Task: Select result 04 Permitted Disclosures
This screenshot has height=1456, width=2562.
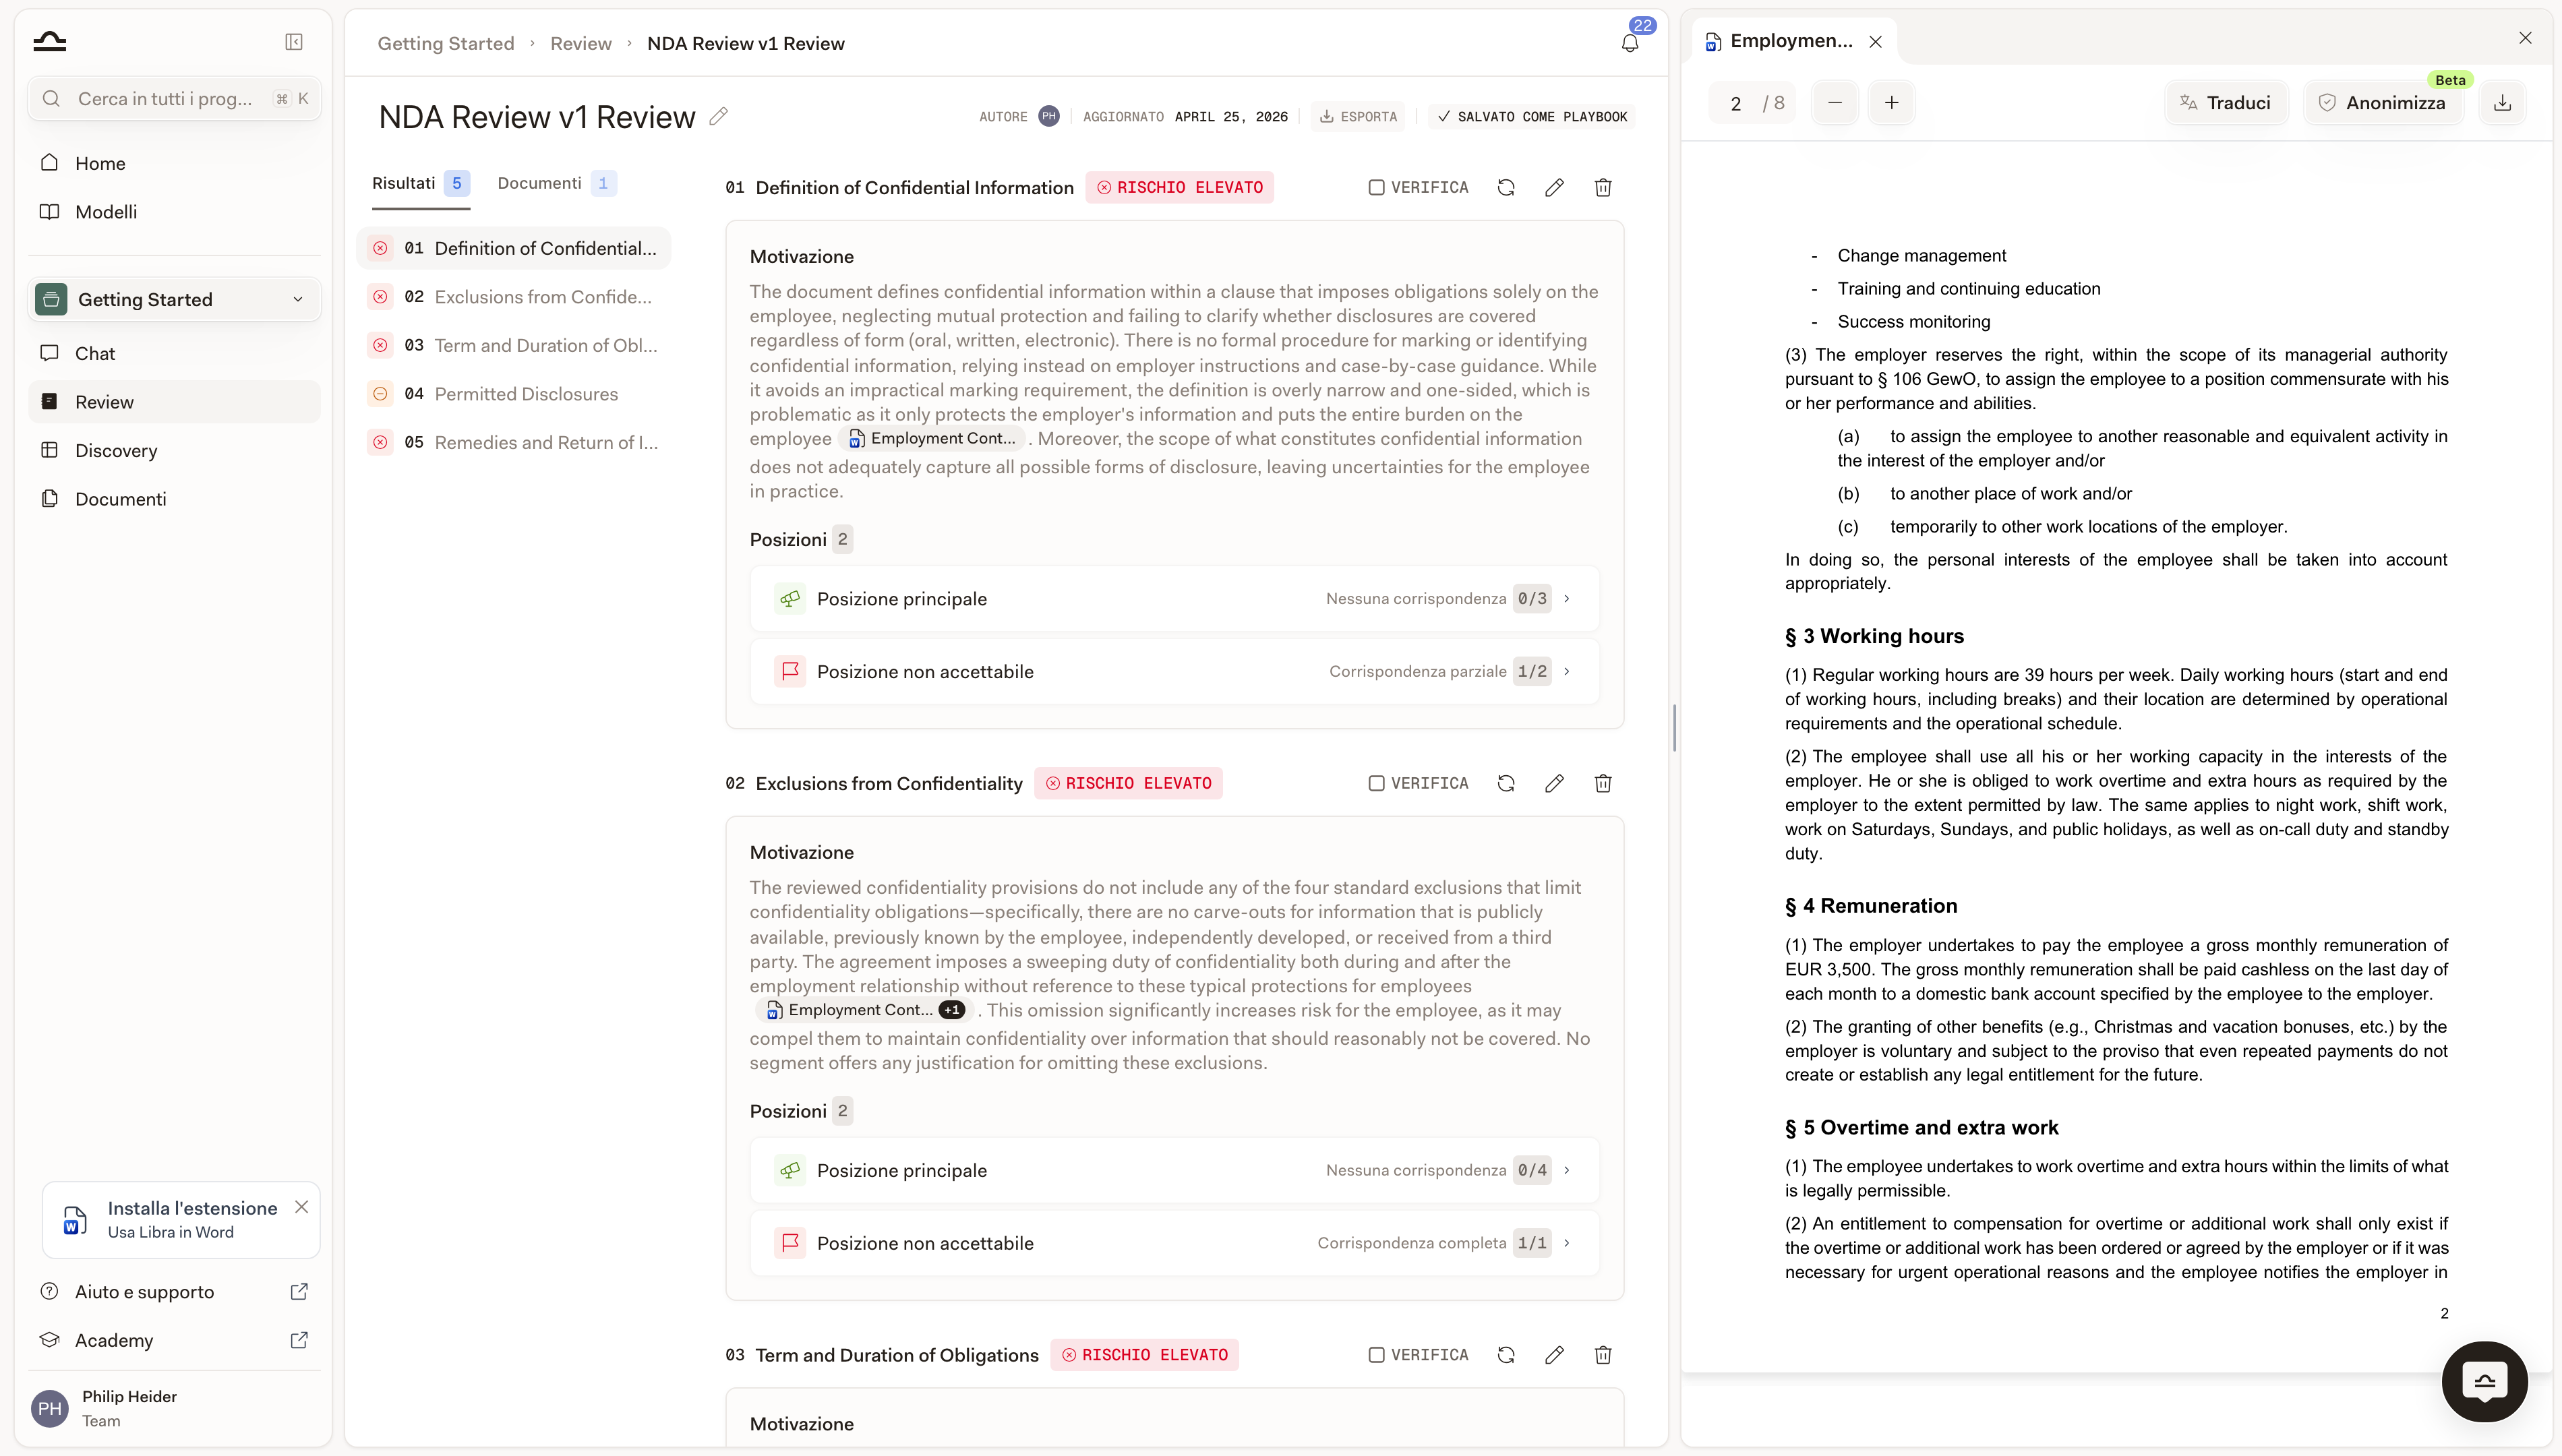Action: [x=514, y=394]
